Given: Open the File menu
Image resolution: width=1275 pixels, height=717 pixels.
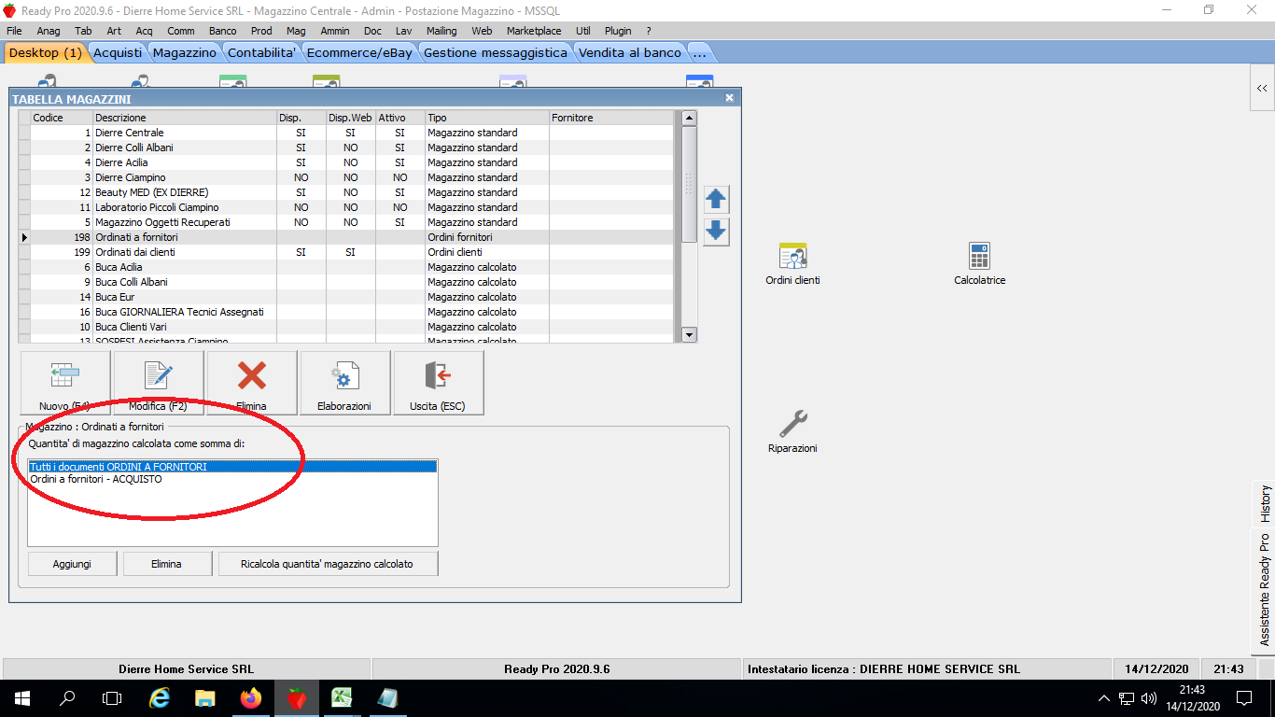Looking at the screenshot, I should tap(14, 31).
